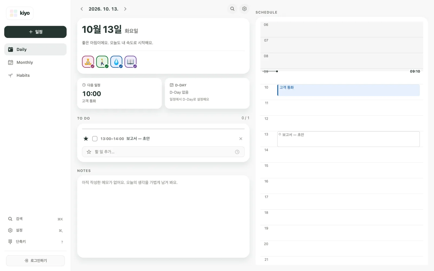Mark the water drop habit
434x271 pixels.
pos(116,62)
